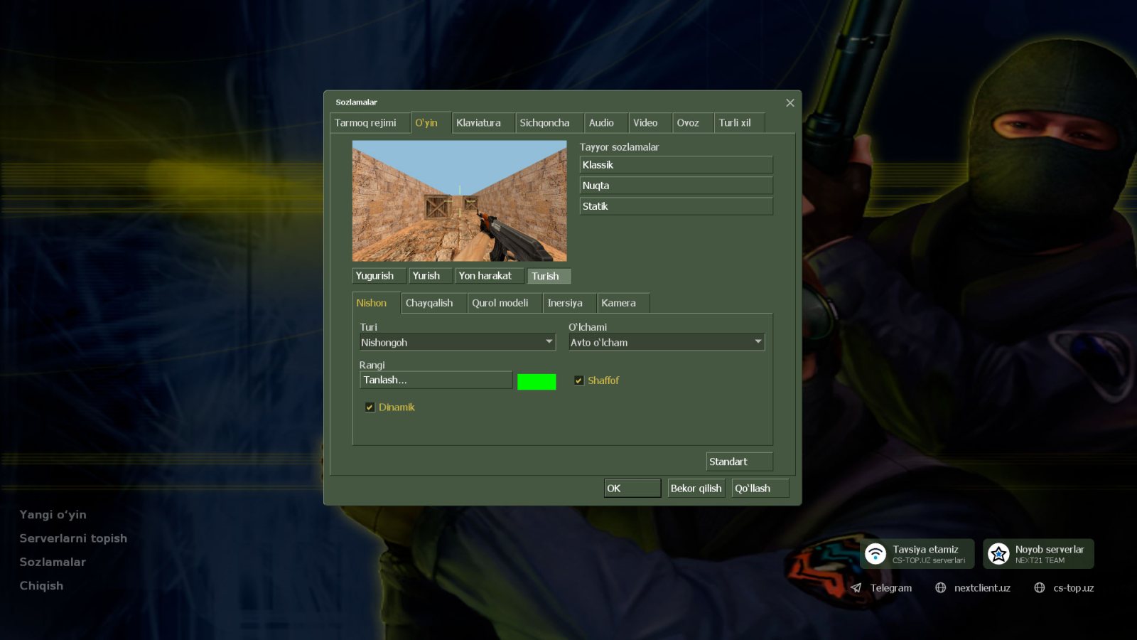Toggle the Shaffof checkbox
Screen dimensions: 1137x640
tap(578, 380)
